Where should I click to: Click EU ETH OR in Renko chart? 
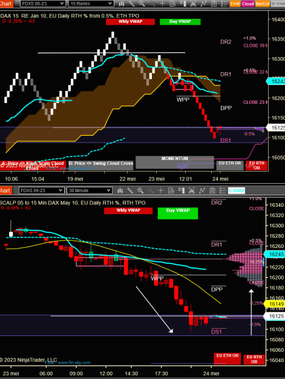230,165
